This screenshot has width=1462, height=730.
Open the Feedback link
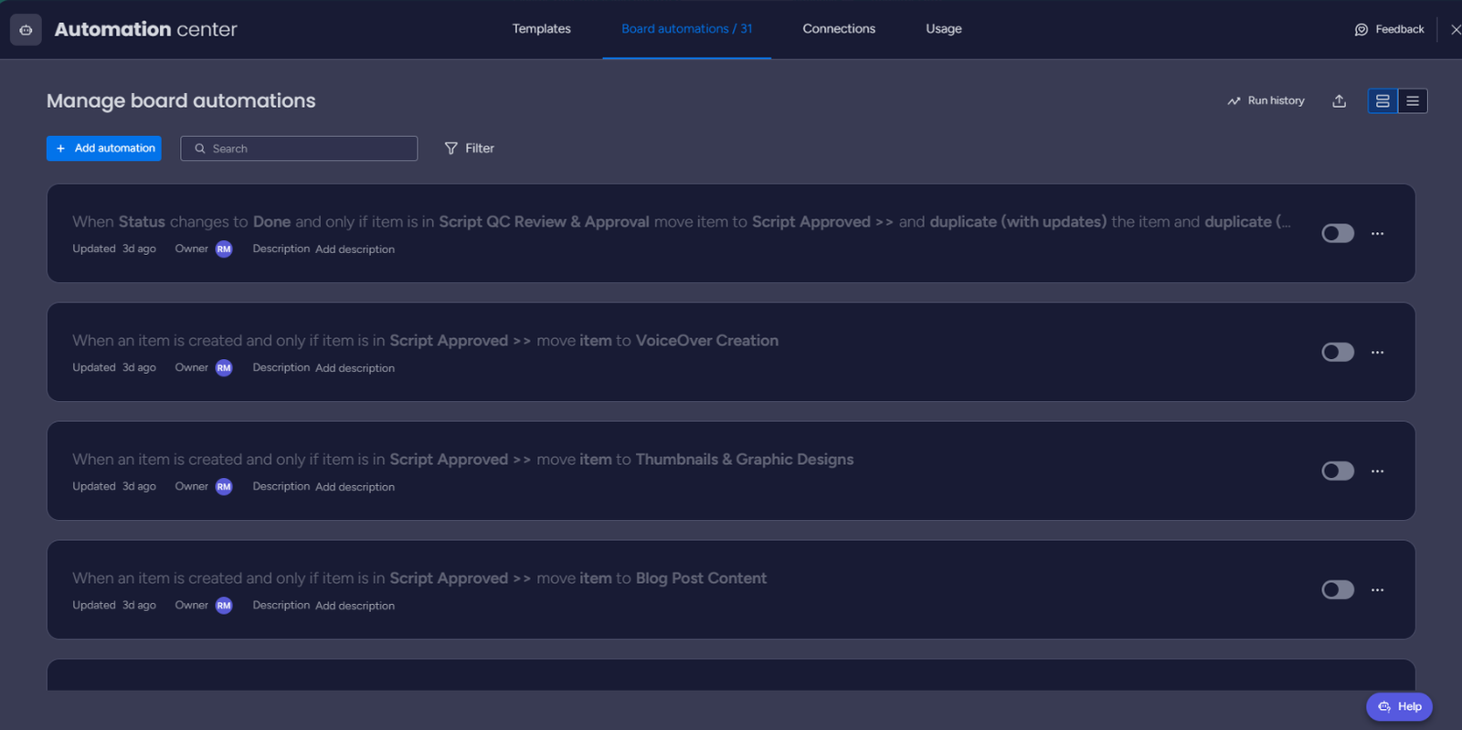coord(1389,29)
